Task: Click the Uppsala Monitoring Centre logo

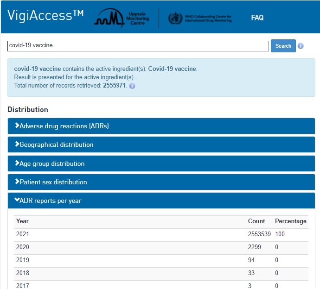Action: point(122,18)
